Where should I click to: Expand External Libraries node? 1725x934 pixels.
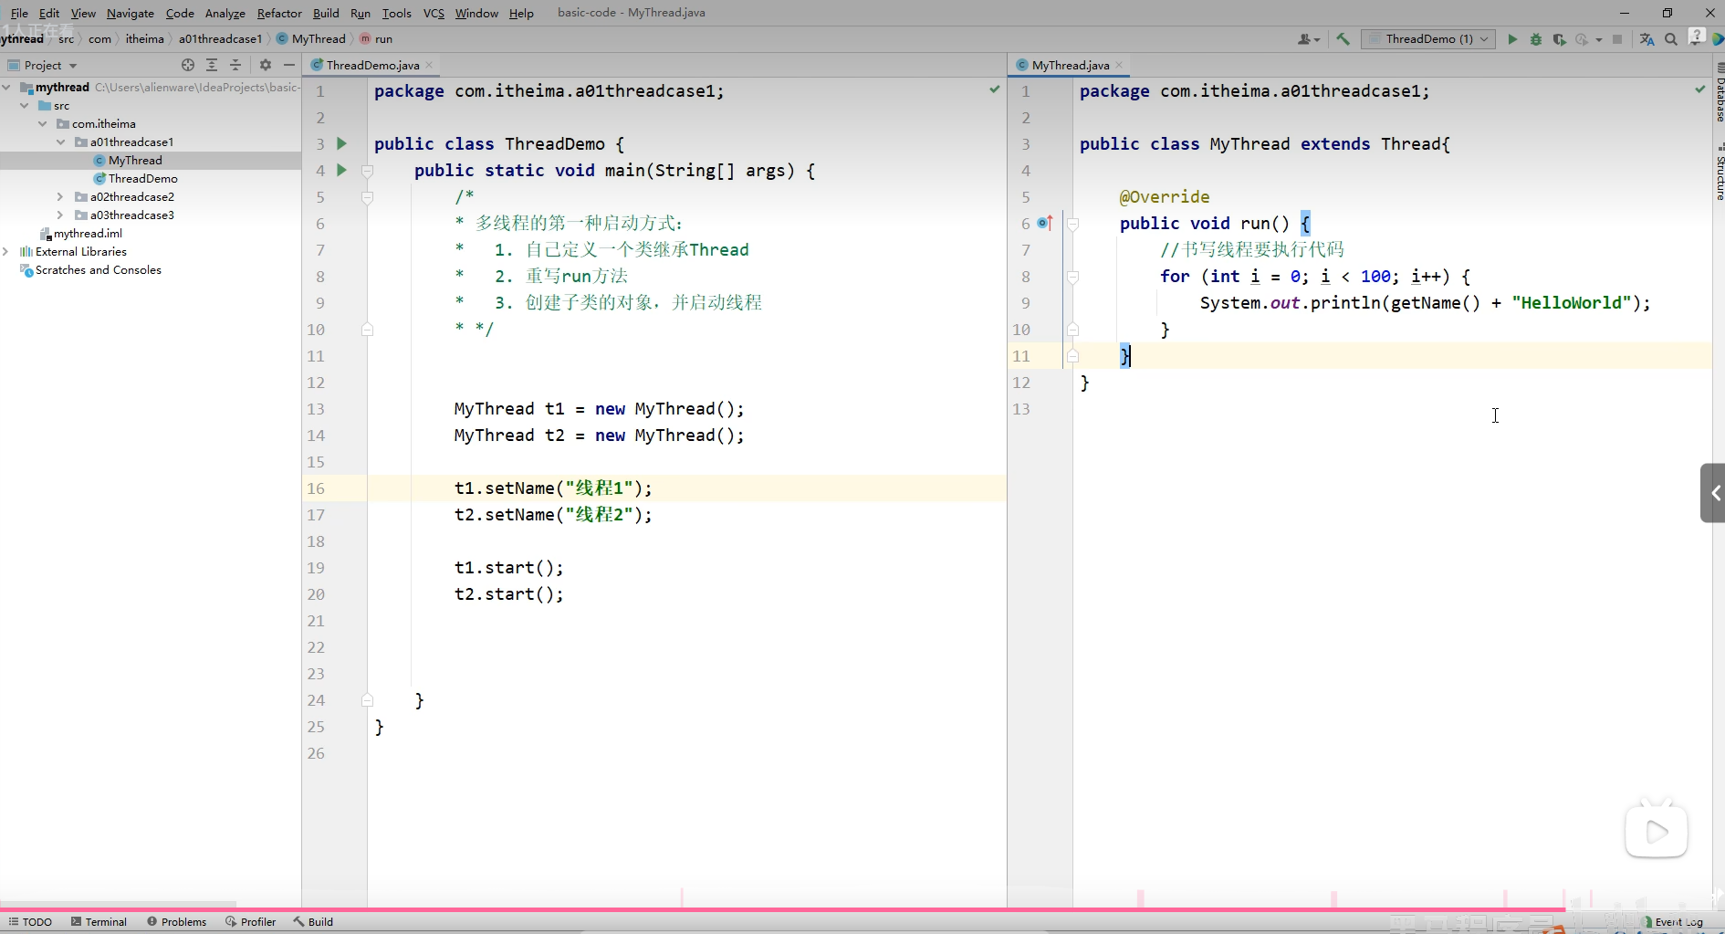pos(7,252)
